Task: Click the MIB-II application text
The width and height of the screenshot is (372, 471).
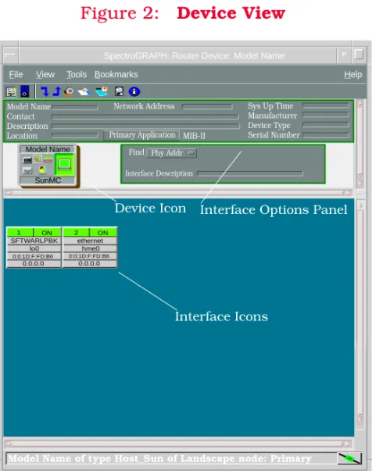Action: tap(194, 136)
